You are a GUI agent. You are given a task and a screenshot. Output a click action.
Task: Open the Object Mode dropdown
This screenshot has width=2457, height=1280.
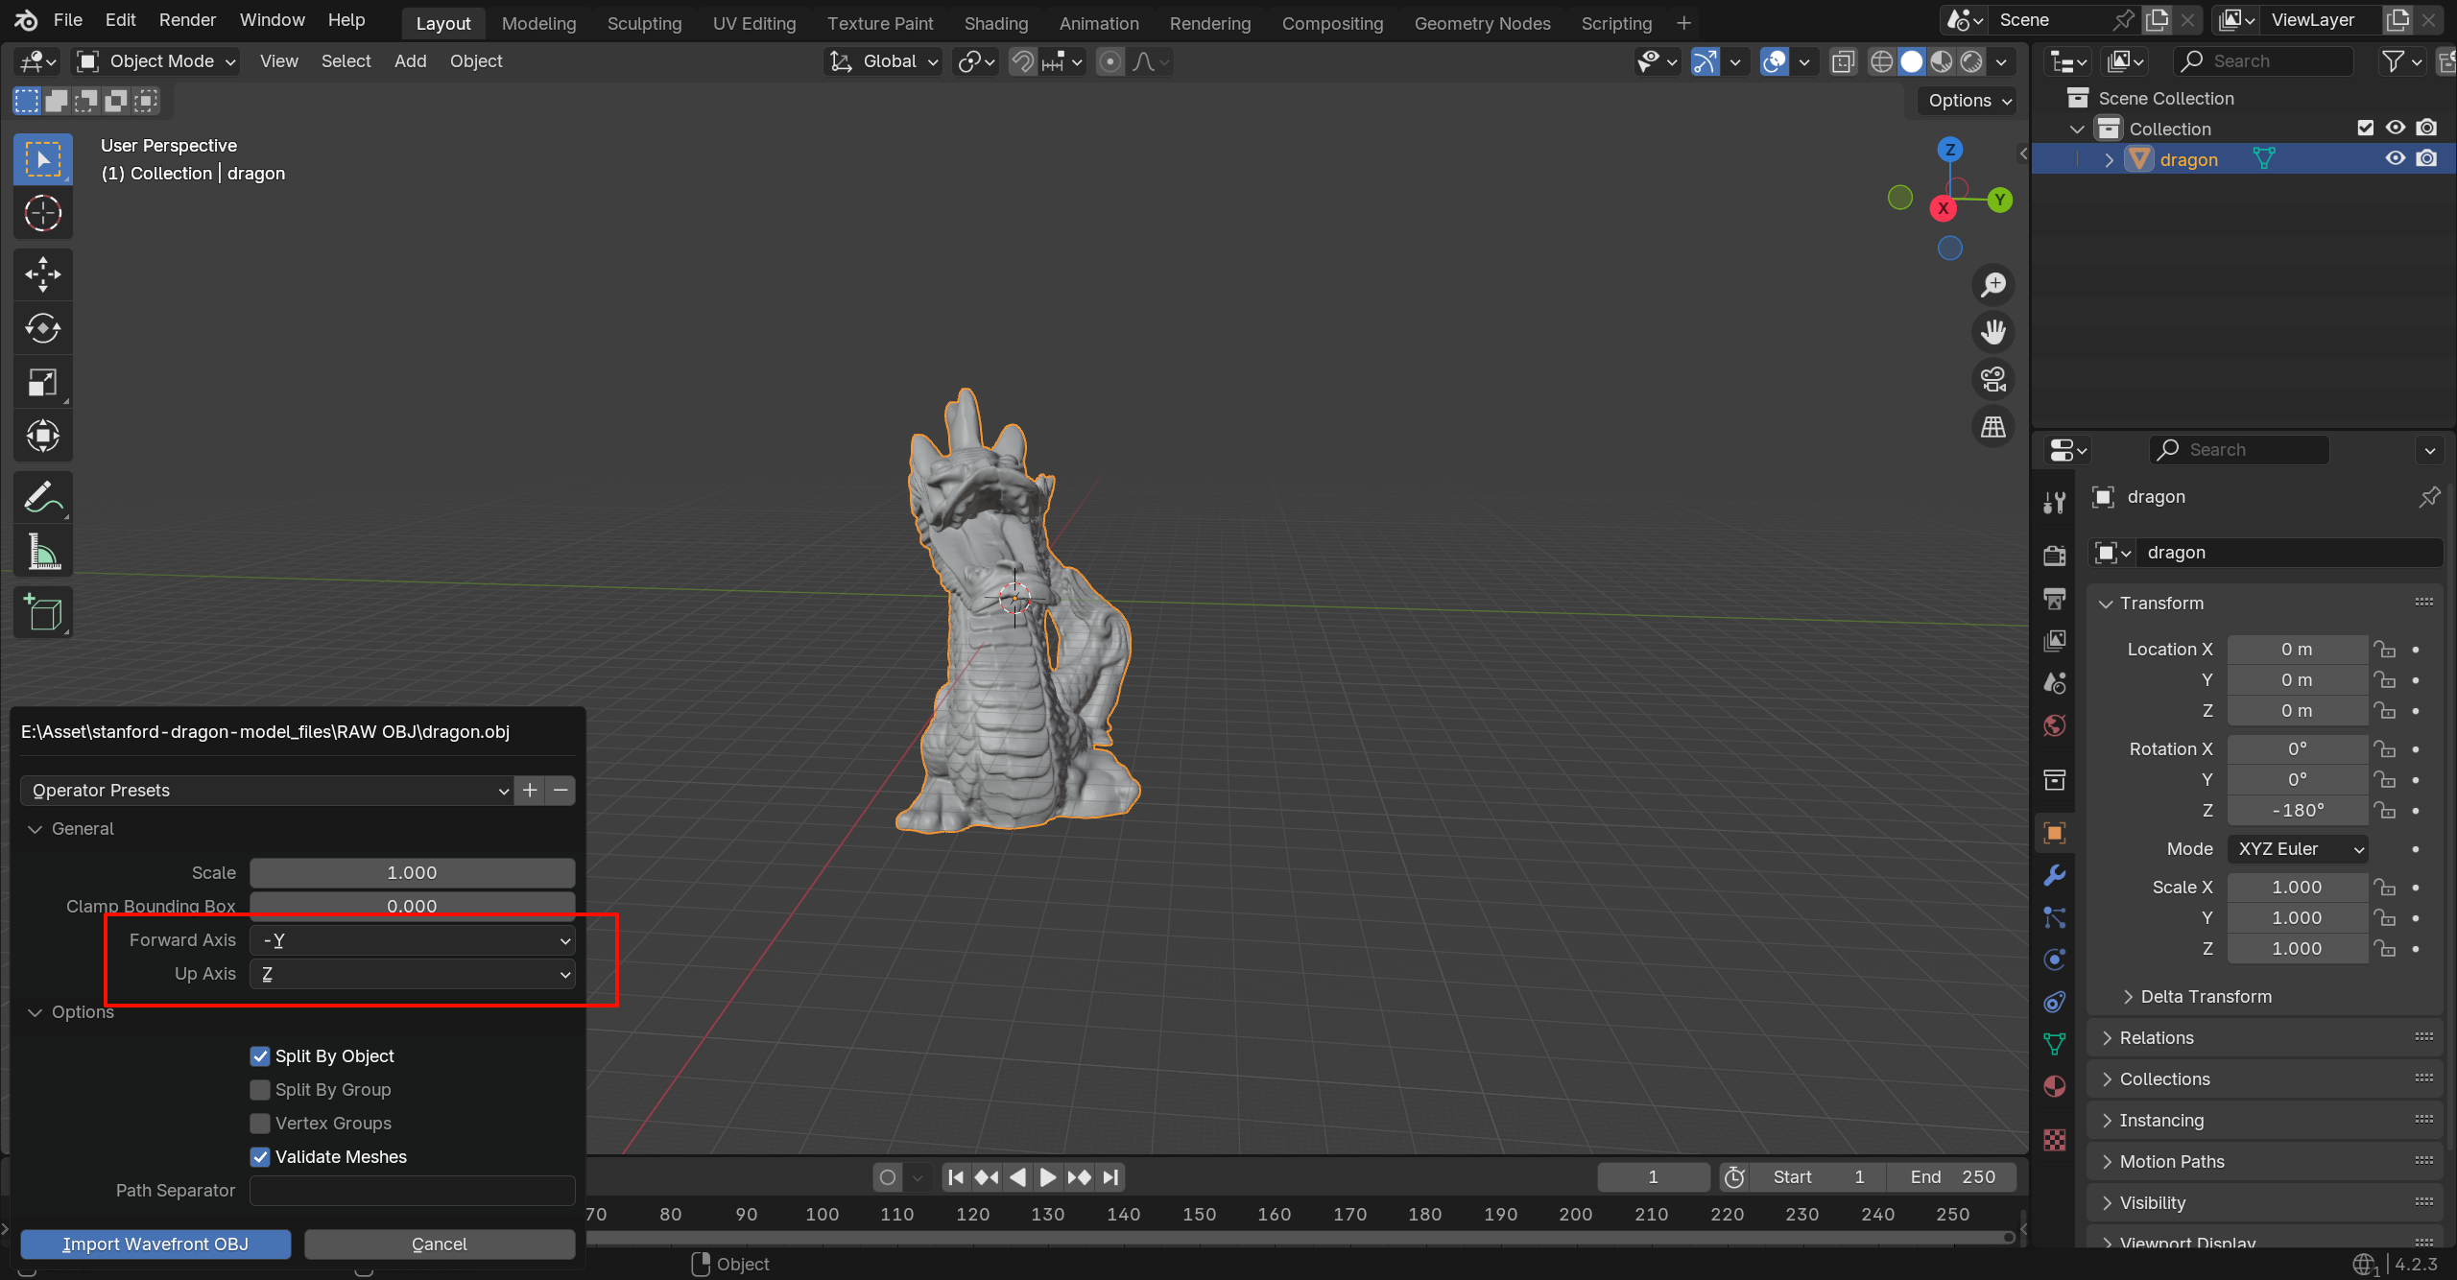tap(156, 61)
